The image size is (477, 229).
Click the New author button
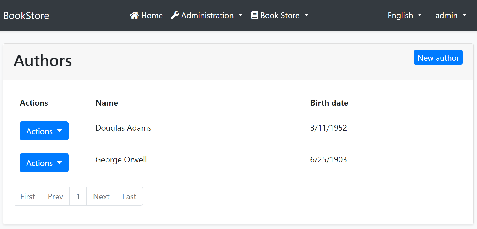438,57
